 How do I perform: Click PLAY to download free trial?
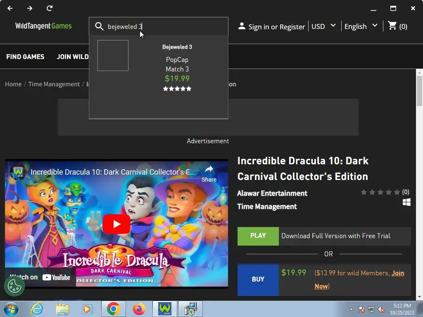point(258,236)
